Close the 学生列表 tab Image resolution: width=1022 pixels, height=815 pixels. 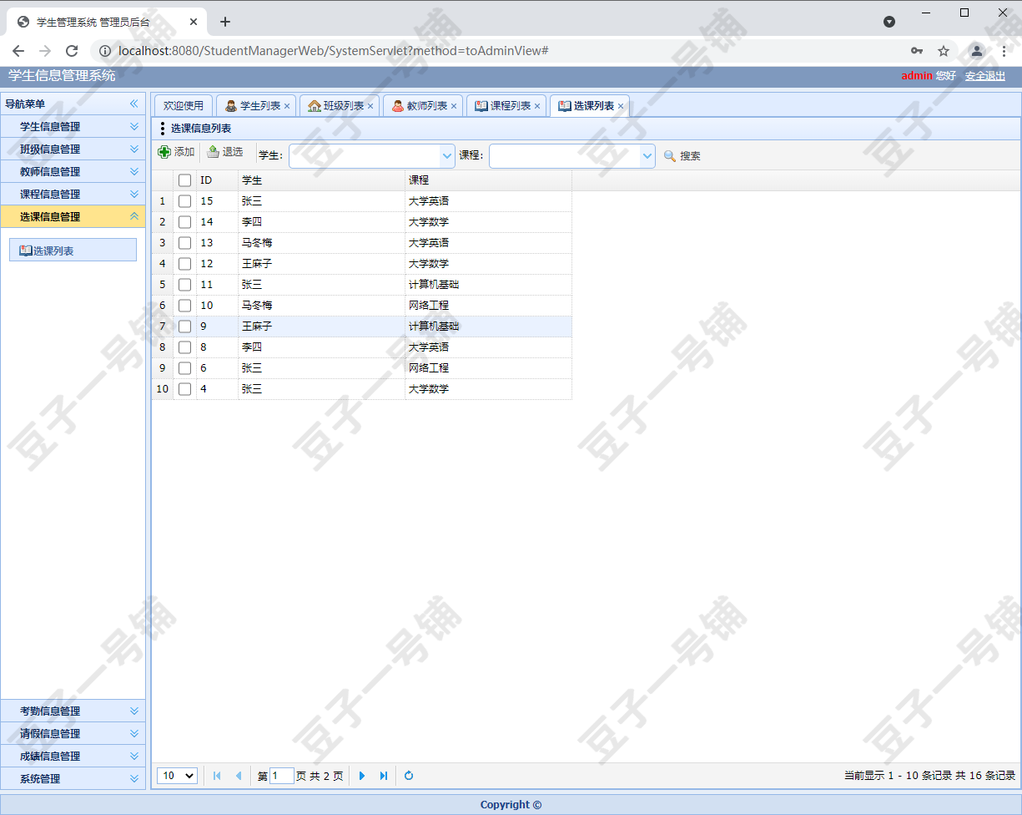[287, 106]
